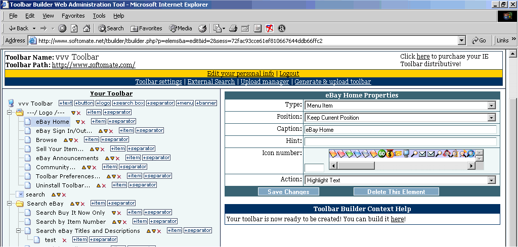Open the address bar dropdown arrow
Screen dimensions: 518x247
click(x=462, y=40)
